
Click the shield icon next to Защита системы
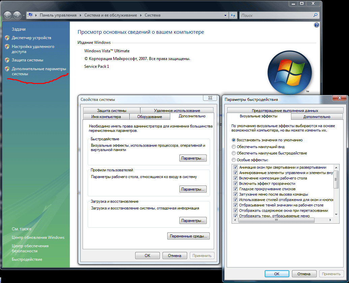[x=7, y=60]
